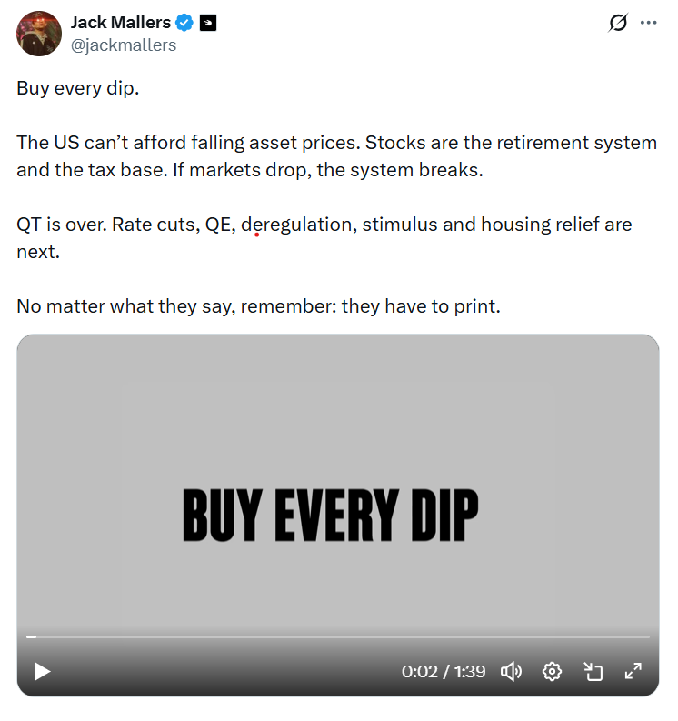Click the Jack Mallers display name

(x=120, y=23)
